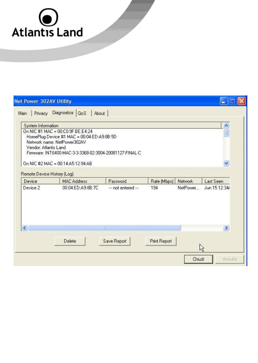Click the Jun 15 last seen cell
Viewport: 258px width, 363px height.
217,188
